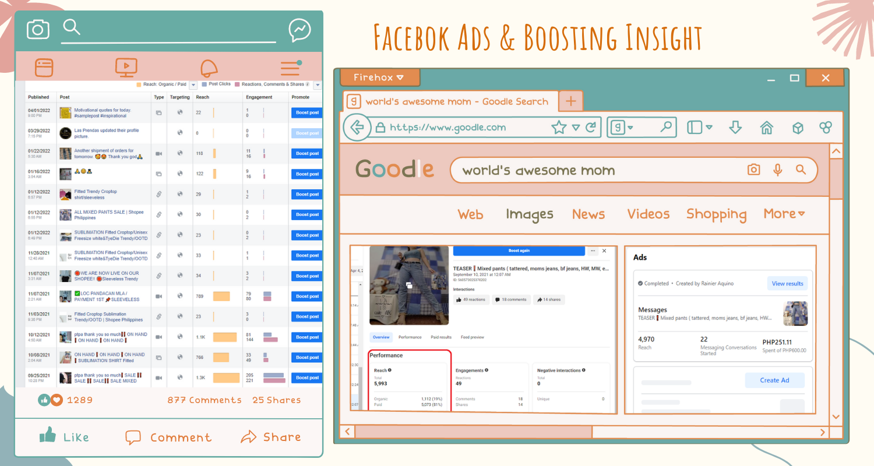The width and height of the screenshot is (874, 466).
Task: Open the notifications bell icon
Action: click(209, 68)
